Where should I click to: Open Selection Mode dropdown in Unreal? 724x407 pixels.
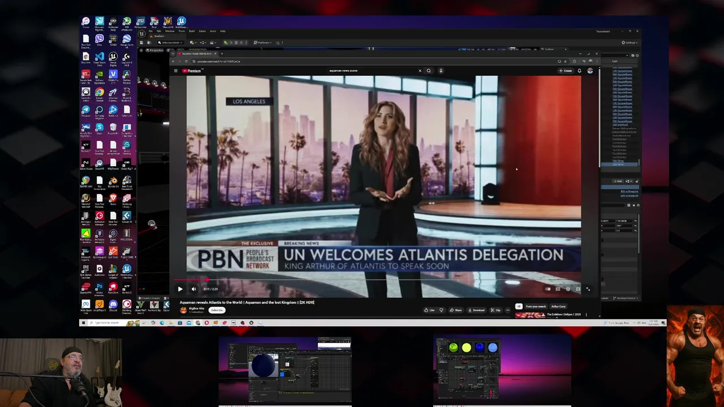[x=170, y=42]
